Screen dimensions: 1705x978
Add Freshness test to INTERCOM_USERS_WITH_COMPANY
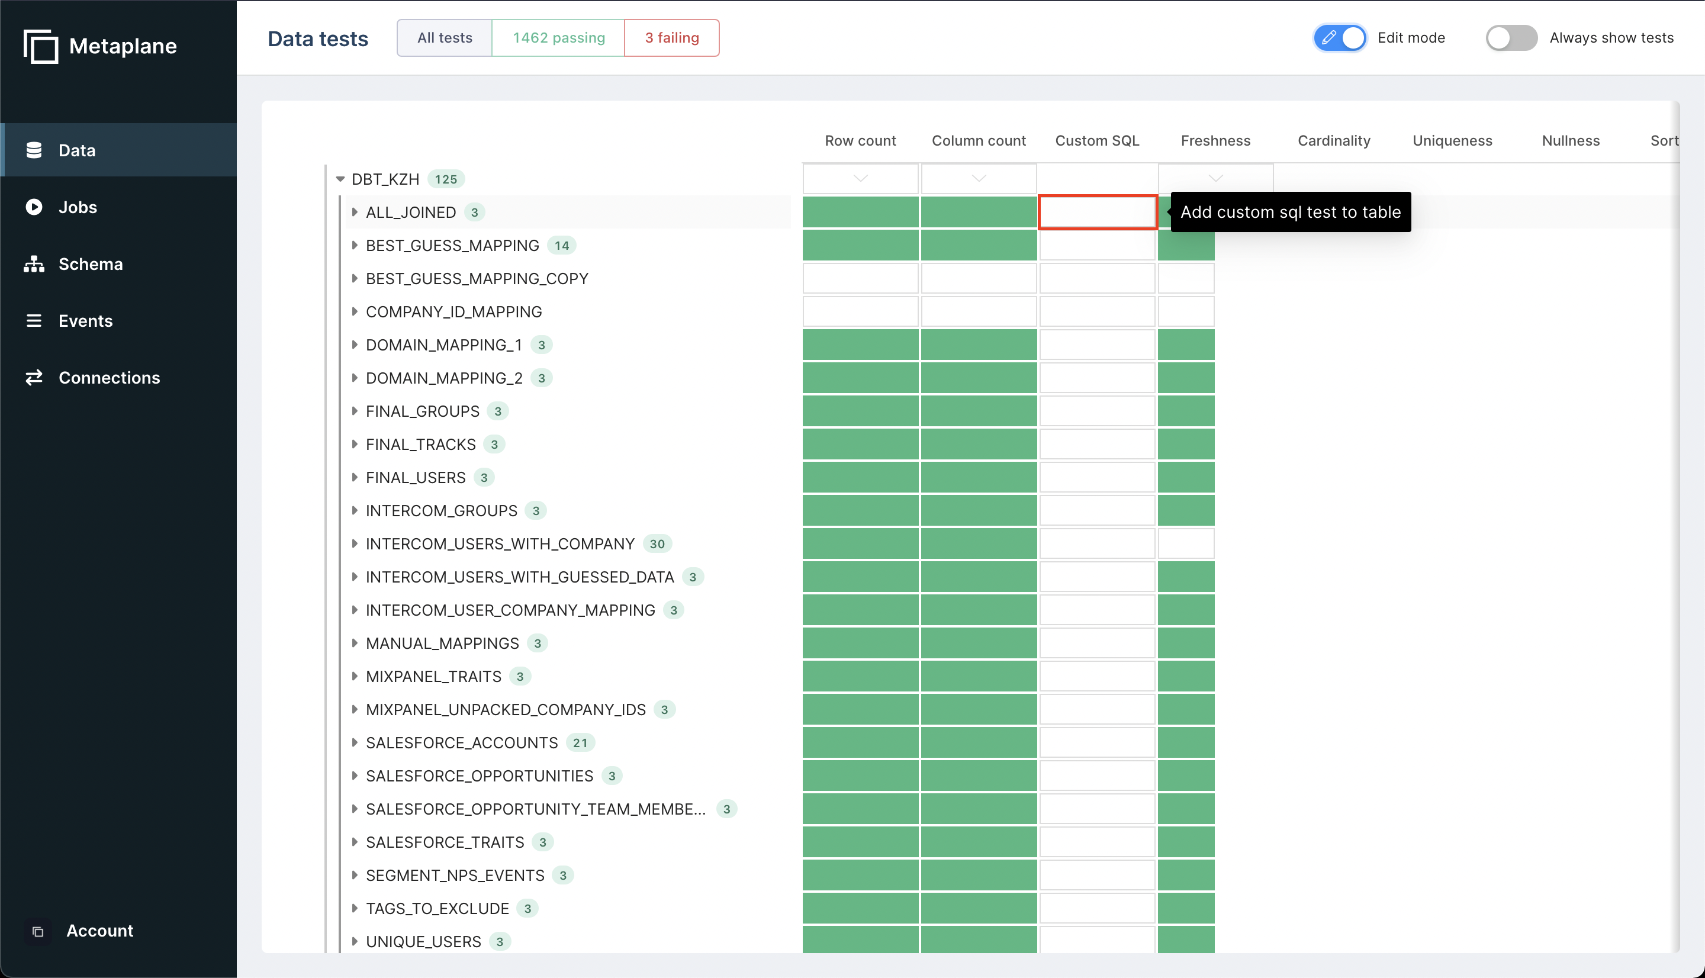tap(1186, 543)
